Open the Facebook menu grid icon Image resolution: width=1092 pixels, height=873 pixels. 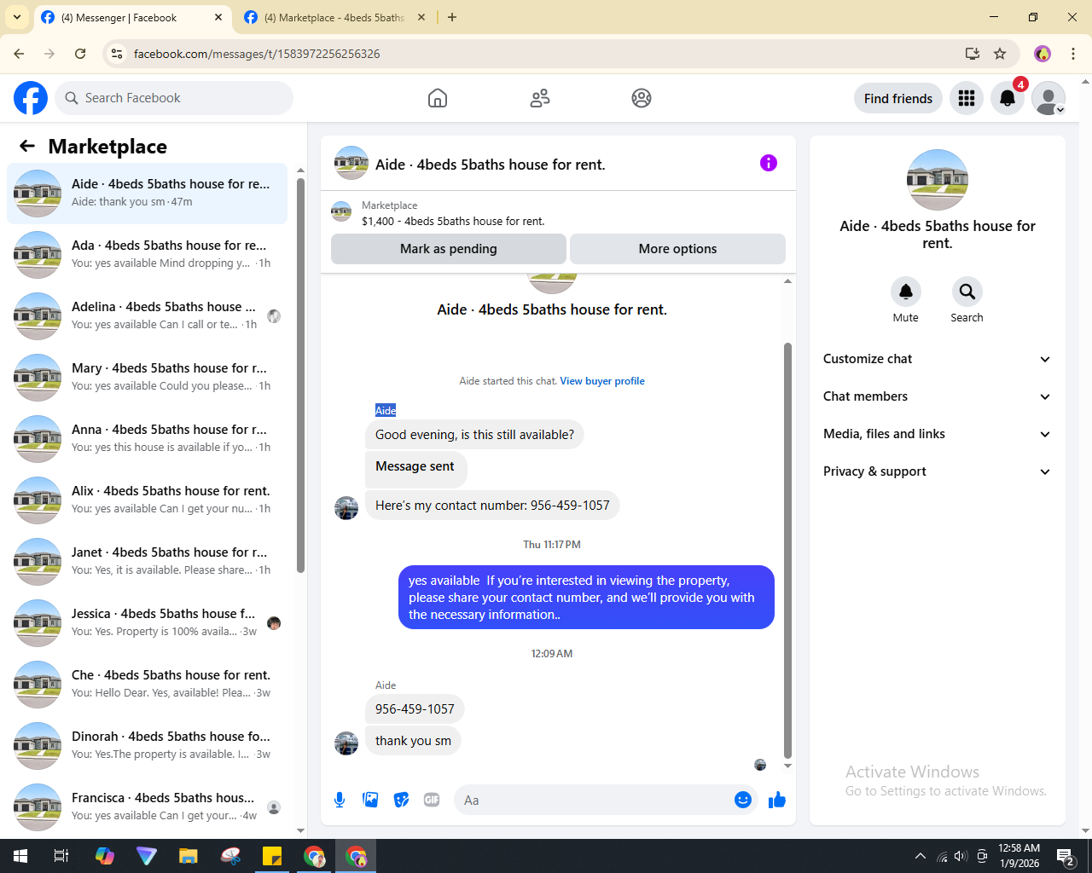(x=967, y=98)
